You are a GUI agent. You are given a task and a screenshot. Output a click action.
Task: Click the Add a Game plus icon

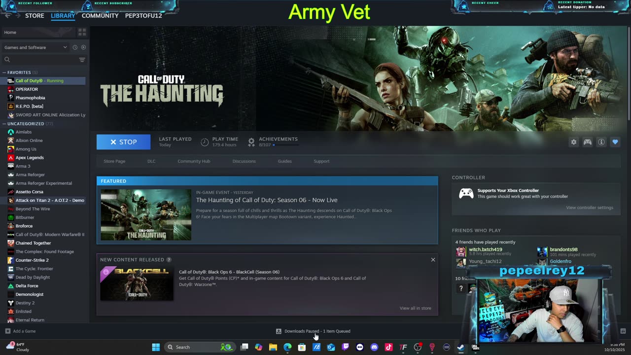(7, 331)
